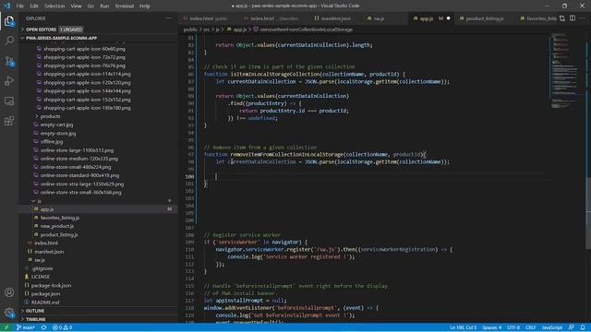
Task: Collapse the PWA-SERIES-SAMPLE-ECOMM-APP folder
Action: pyautogui.click(x=62, y=38)
